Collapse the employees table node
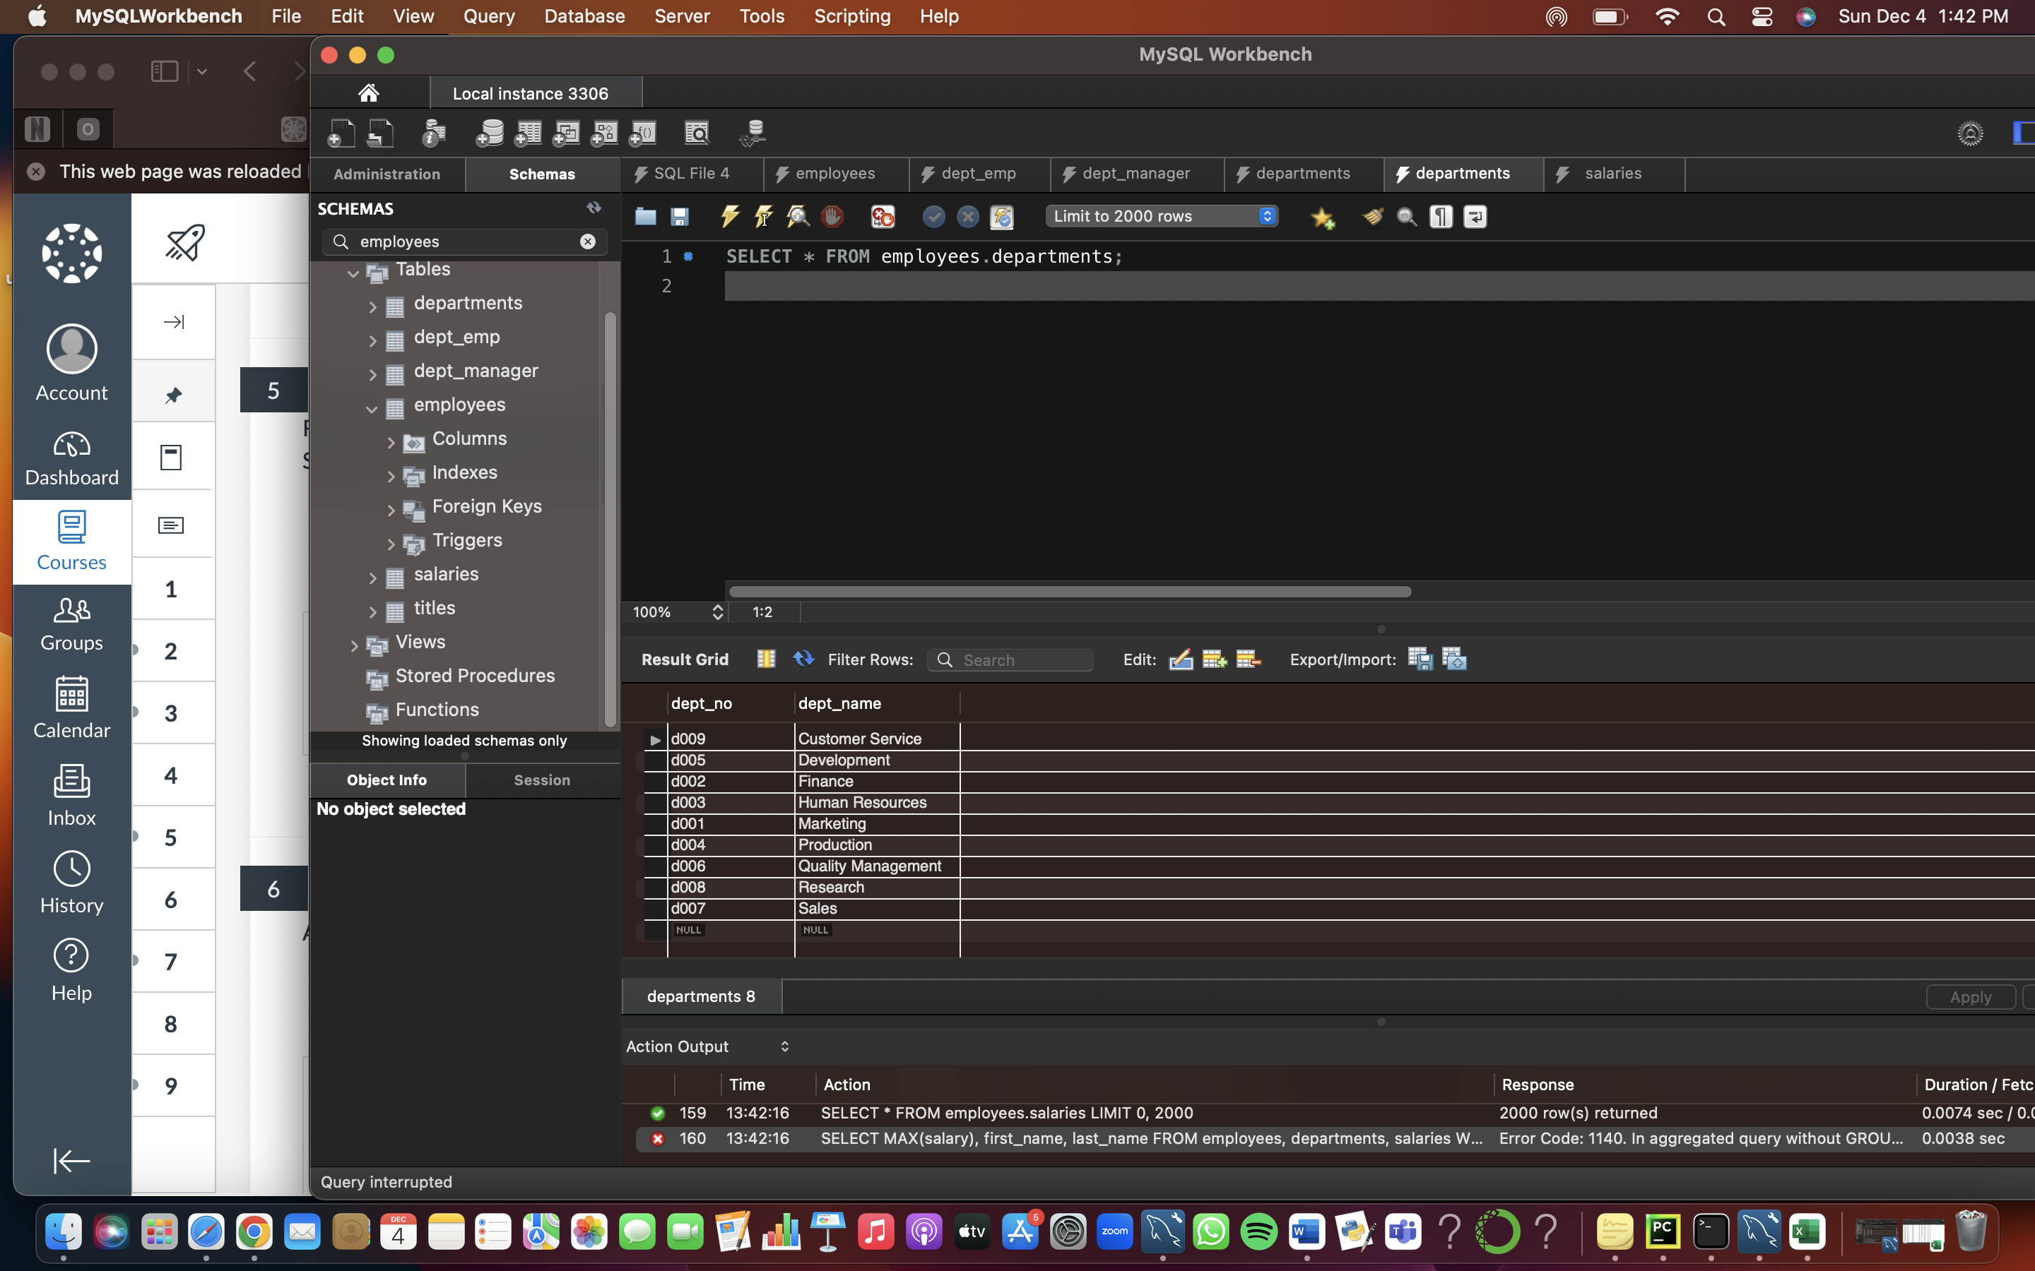This screenshot has height=1271, width=2035. (372, 409)
